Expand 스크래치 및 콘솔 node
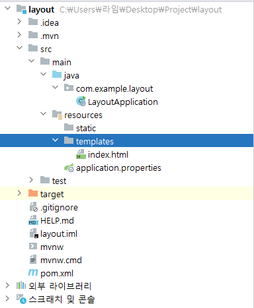This screenshot has width=254, height=308. point(7,299)
